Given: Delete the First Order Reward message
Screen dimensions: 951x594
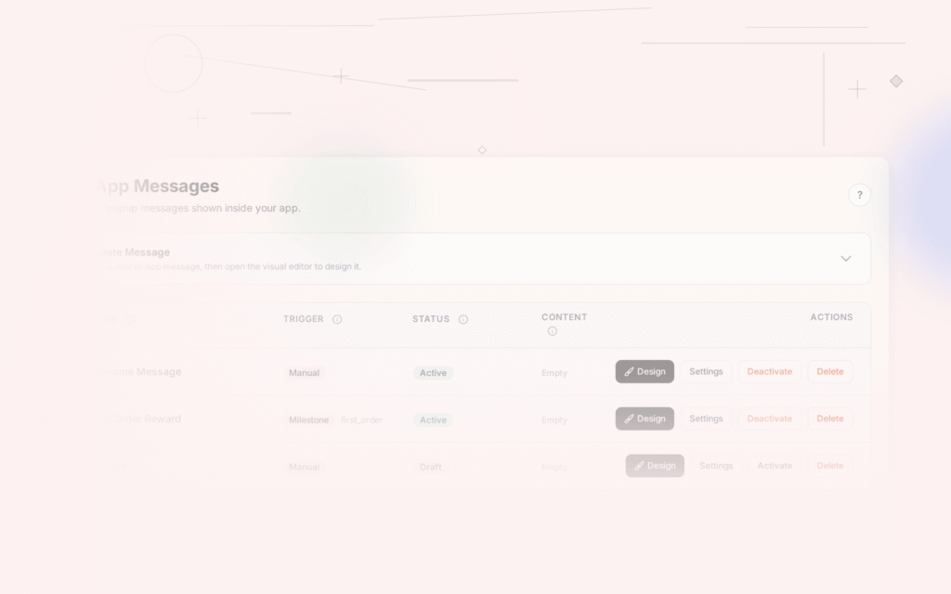Looking at the screenshot, I should (829, 419).
